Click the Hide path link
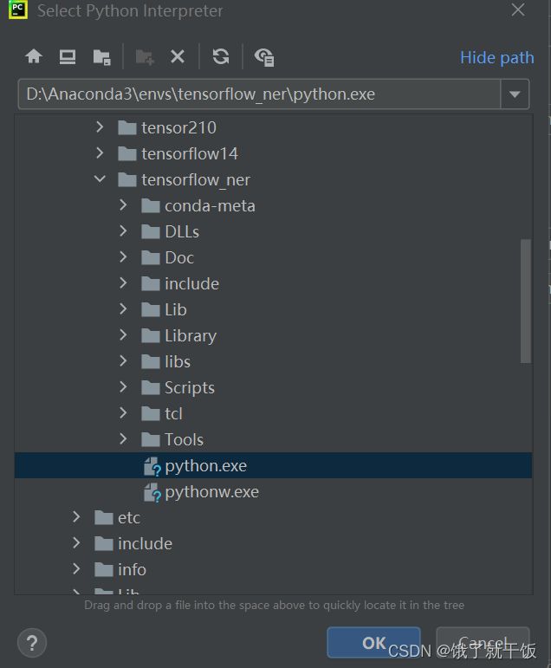 (x=497, y=57)
